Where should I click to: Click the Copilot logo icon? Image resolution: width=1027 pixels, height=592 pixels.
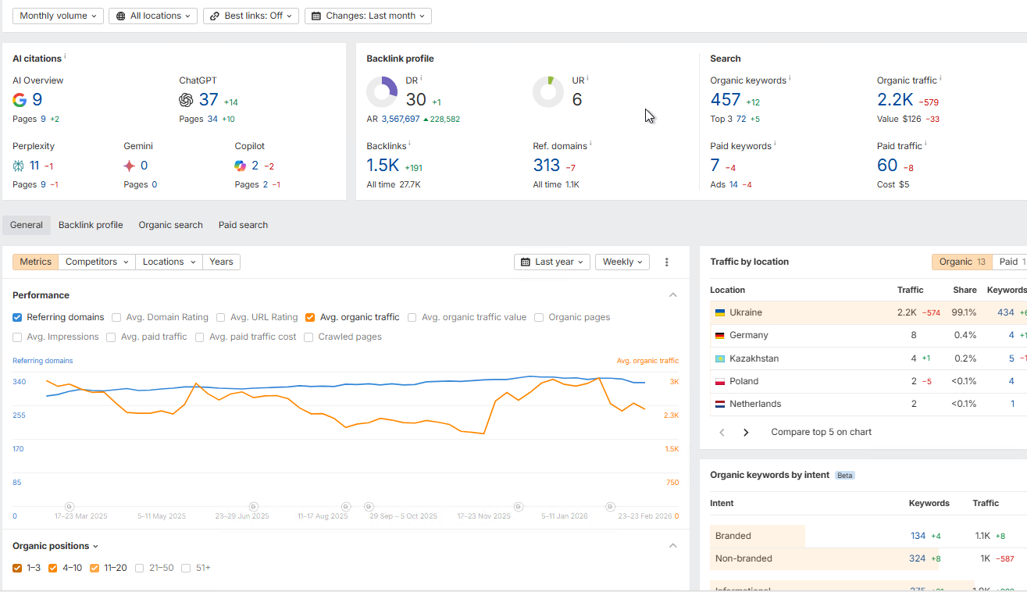coord(241,166)
